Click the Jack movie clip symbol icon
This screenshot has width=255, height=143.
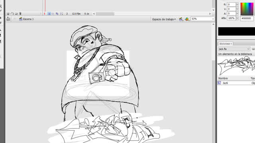coord(220,83)
